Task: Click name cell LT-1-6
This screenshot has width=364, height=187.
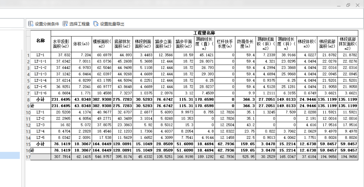Action: [41, 93]
